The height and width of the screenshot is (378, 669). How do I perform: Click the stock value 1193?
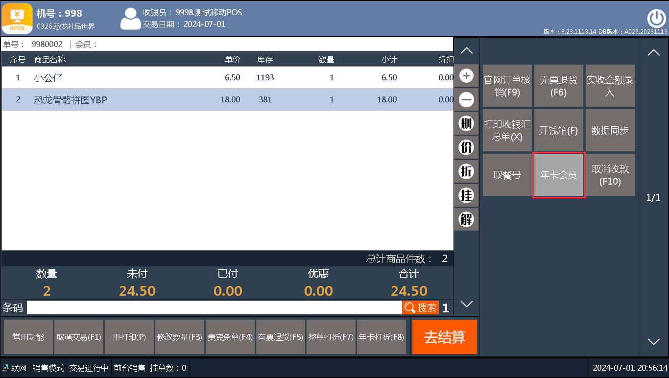tap(265, 77)
